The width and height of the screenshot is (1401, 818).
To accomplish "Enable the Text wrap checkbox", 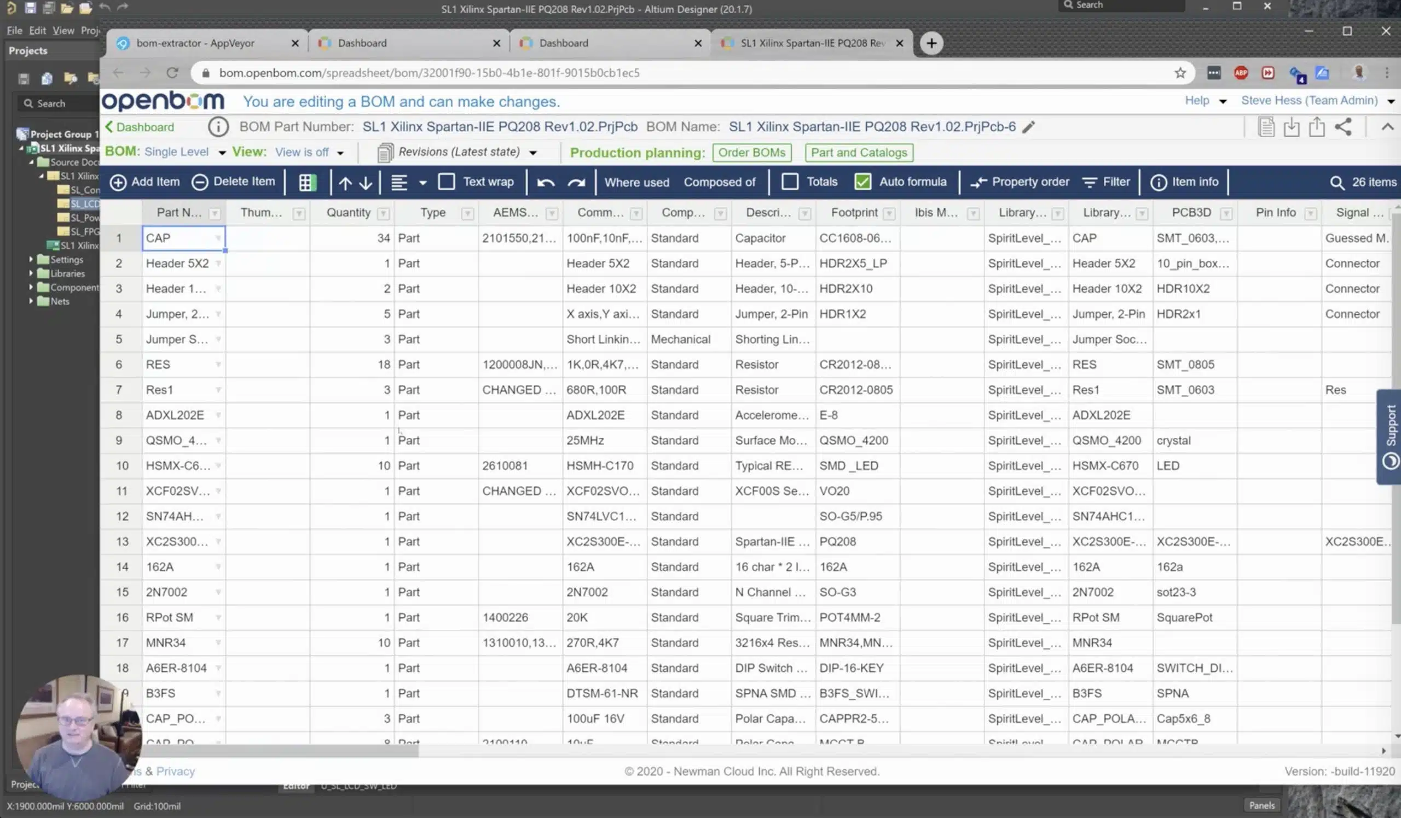I will coord(446,182).
